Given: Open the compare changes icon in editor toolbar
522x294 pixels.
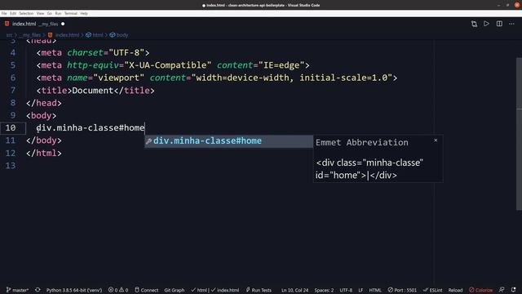Looking at the screenshot, I should pyautogui.click(x=474, y=24).
